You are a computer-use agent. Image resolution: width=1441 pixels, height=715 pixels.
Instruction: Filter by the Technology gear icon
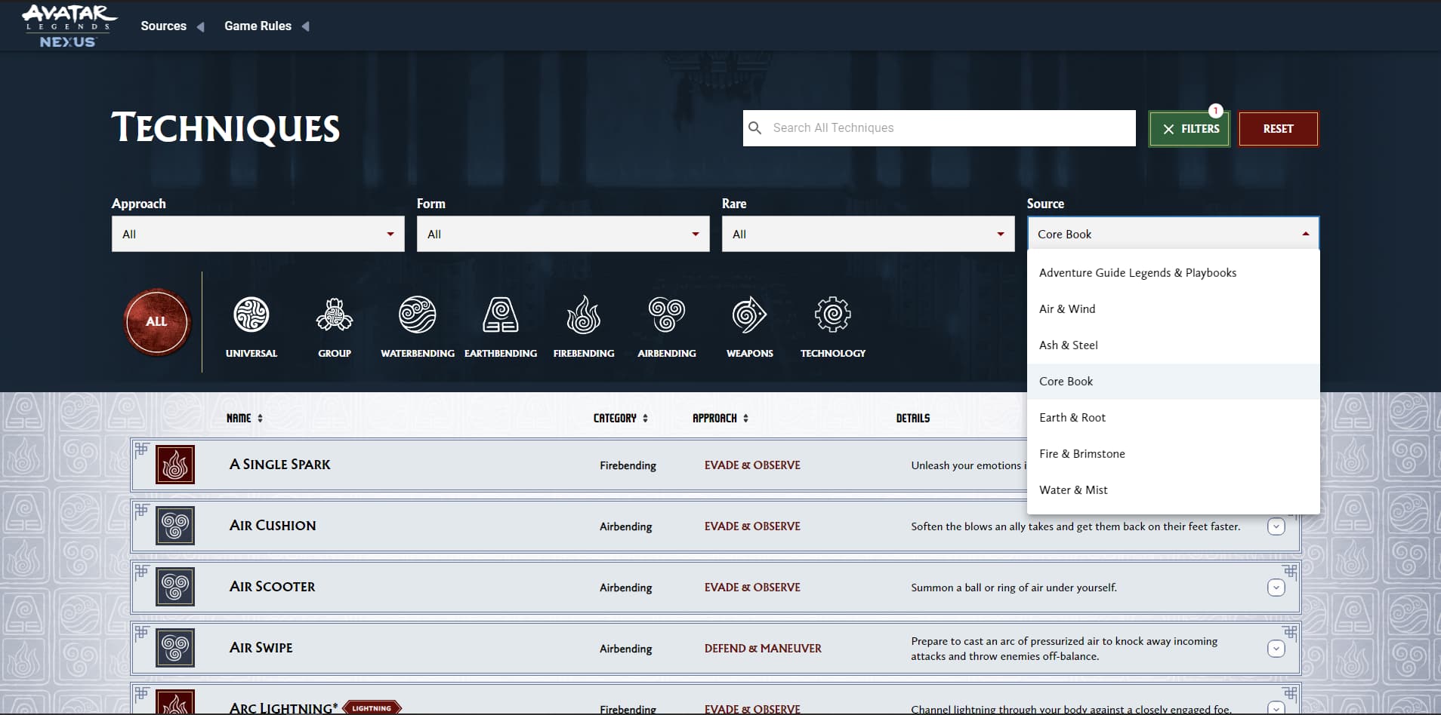click(833, 315)
